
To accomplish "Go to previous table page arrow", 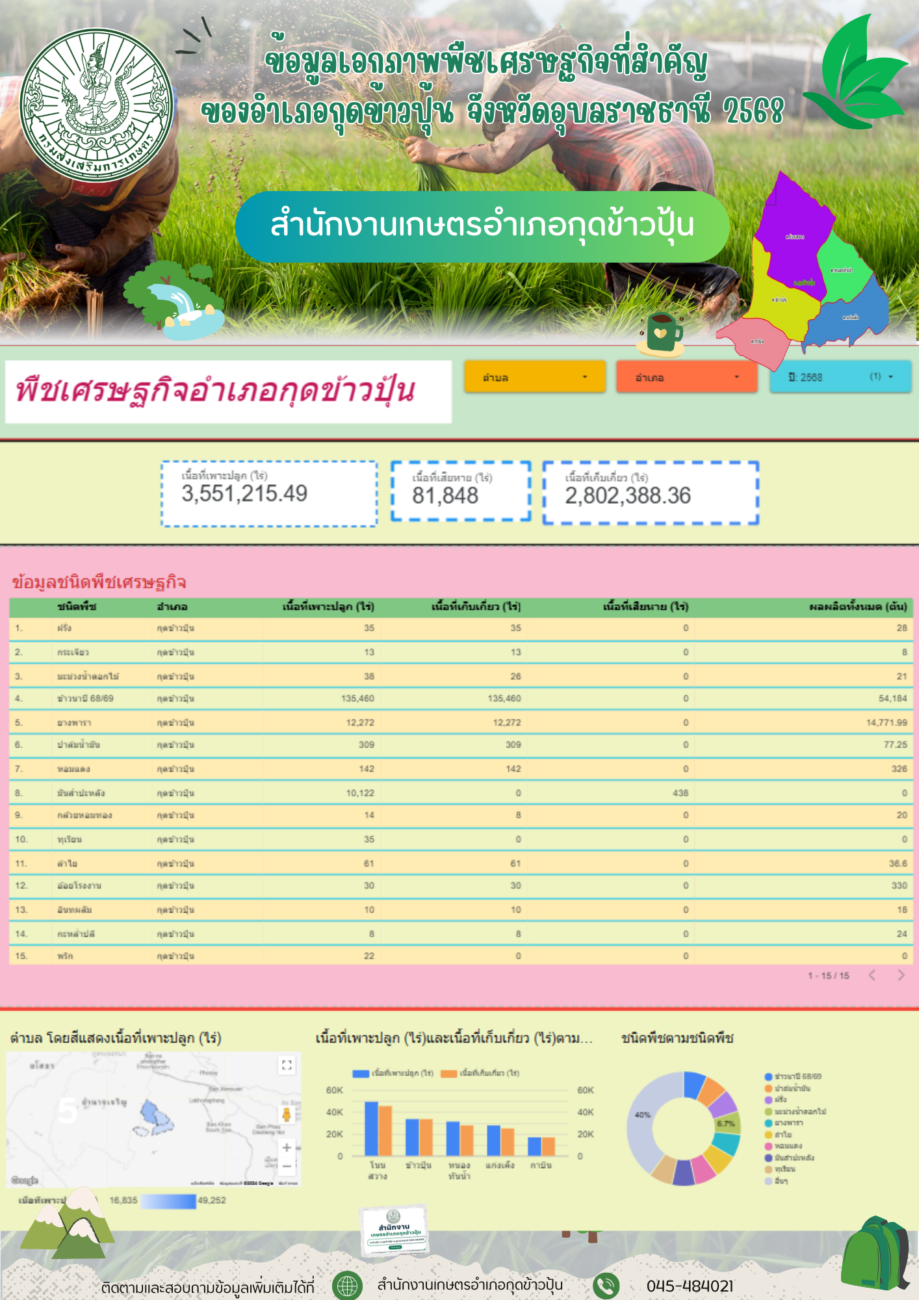I will [x=872, y=975].
